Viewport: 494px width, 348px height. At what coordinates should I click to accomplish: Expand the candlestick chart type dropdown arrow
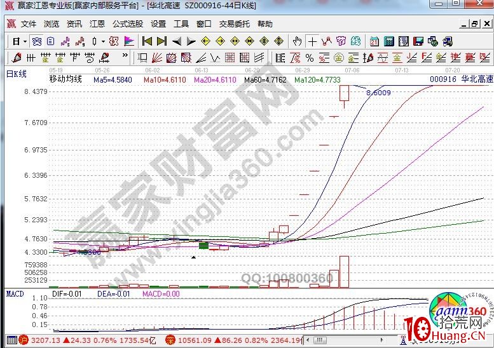(103, 41)
